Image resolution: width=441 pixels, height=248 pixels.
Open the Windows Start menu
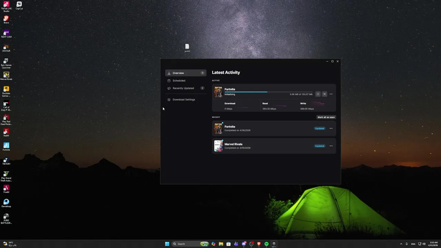click(x=167, y=244)
